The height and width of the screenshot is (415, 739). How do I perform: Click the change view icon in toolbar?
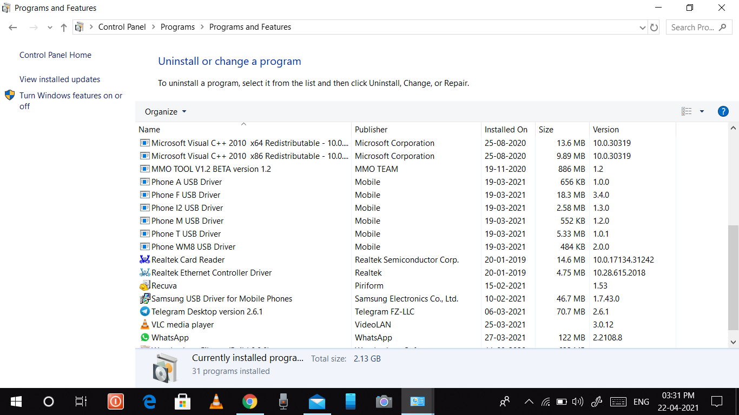(687, 111)
